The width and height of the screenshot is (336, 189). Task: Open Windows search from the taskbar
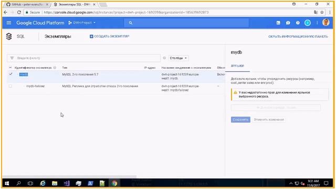[19, 183]
